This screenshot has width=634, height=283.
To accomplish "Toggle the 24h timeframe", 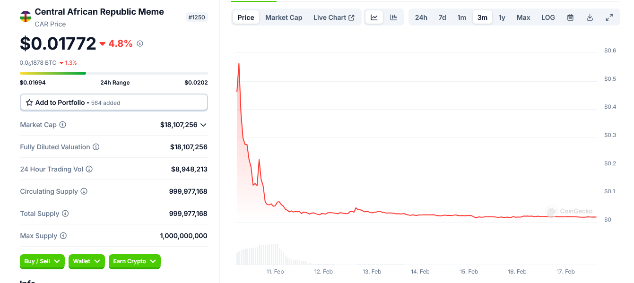I will click(x=421, y=17).
